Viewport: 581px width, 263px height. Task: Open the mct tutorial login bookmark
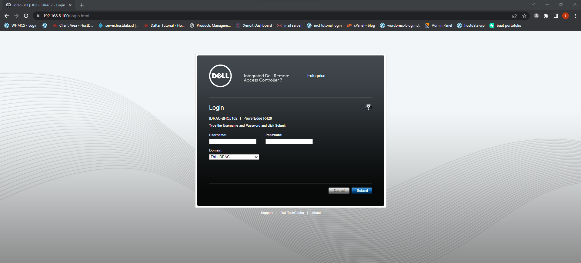[x=324, y=25]
